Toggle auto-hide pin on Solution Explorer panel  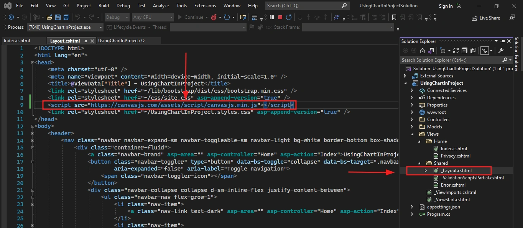pyautogui.click(x=503, y=41)
